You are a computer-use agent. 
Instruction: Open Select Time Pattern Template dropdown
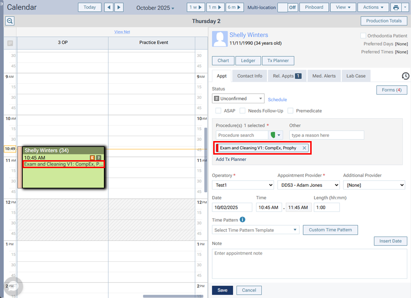coord(256,230)
